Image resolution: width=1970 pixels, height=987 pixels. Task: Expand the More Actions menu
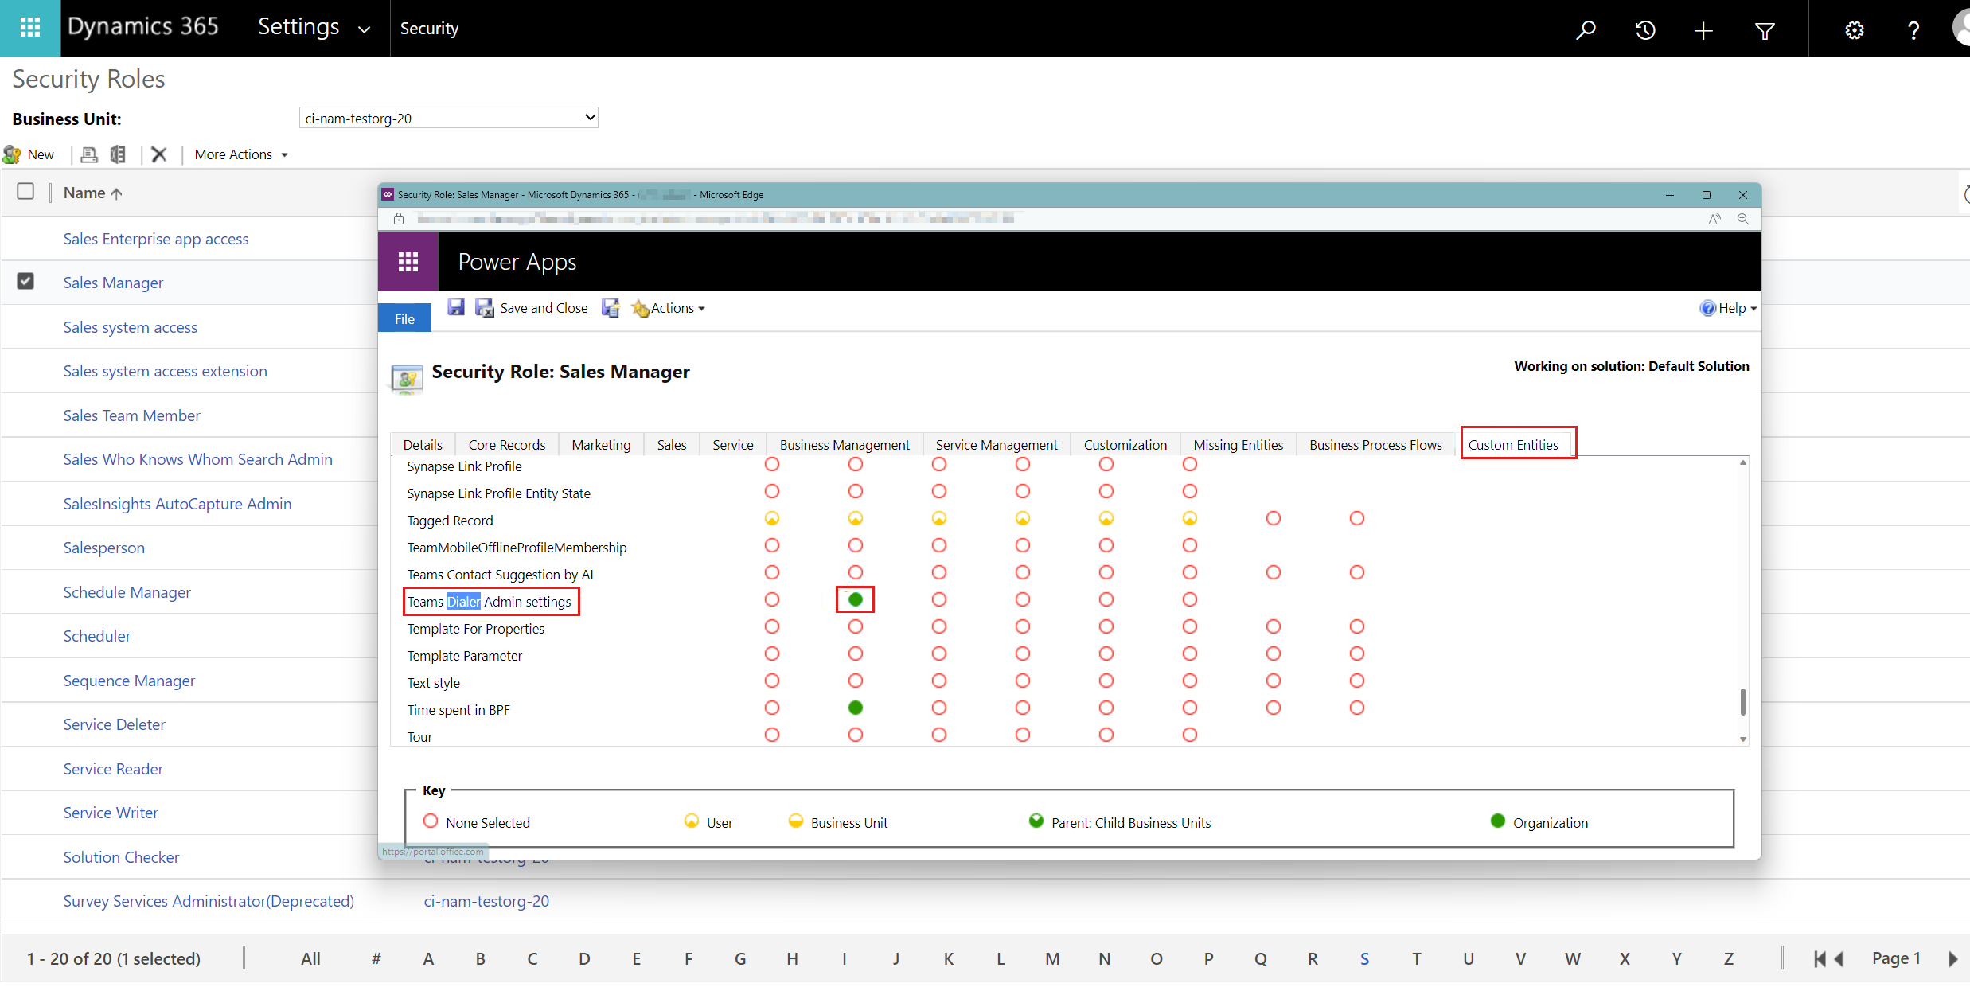[x=242, y=154]
